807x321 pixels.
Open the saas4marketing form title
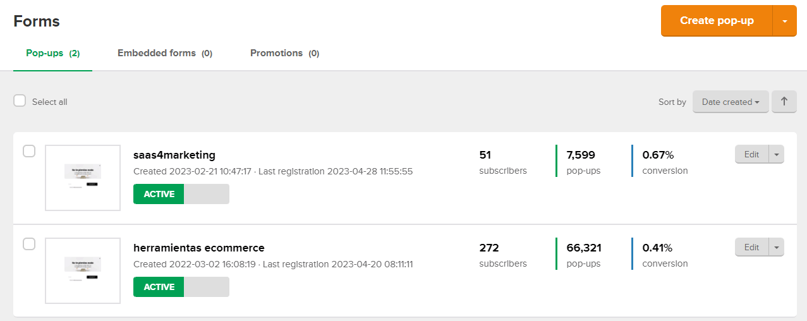coord(174,155)
